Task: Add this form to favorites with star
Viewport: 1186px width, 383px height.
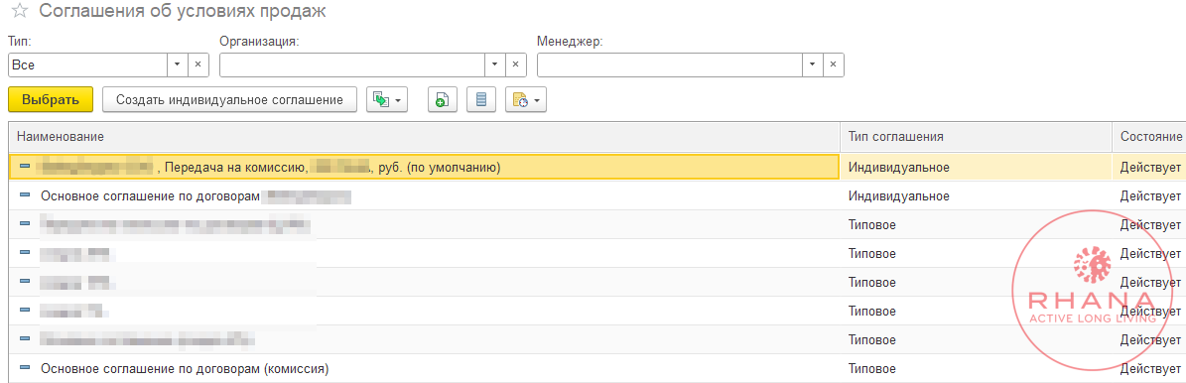Action: click(x=20, y=11)
